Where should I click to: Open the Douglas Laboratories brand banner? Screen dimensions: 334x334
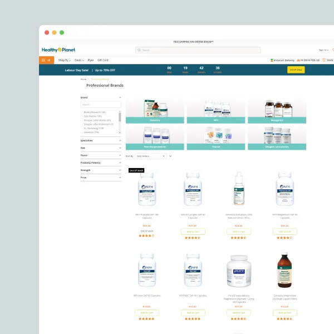(x=277, y=138)
